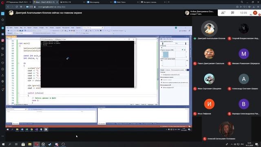
Task: Open sidebar setup three-dots icon
Action: click(x=3, y=136)
